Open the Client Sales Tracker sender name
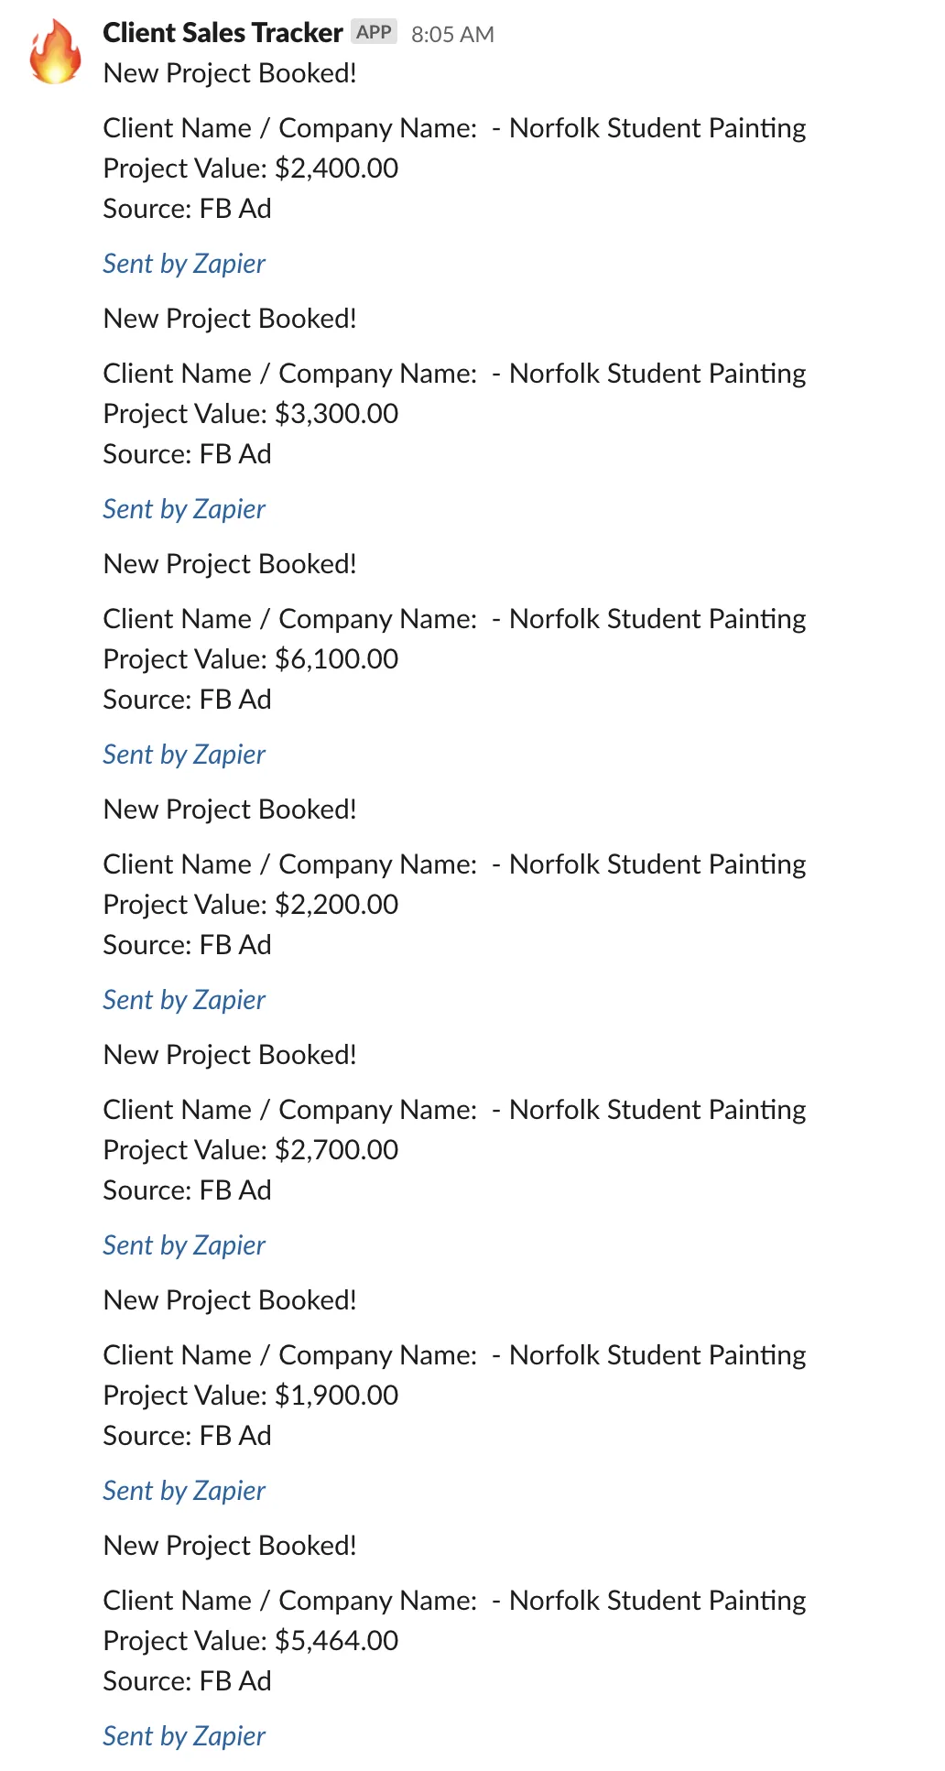This screenshot has width=945, height=1771. point(223,33)
